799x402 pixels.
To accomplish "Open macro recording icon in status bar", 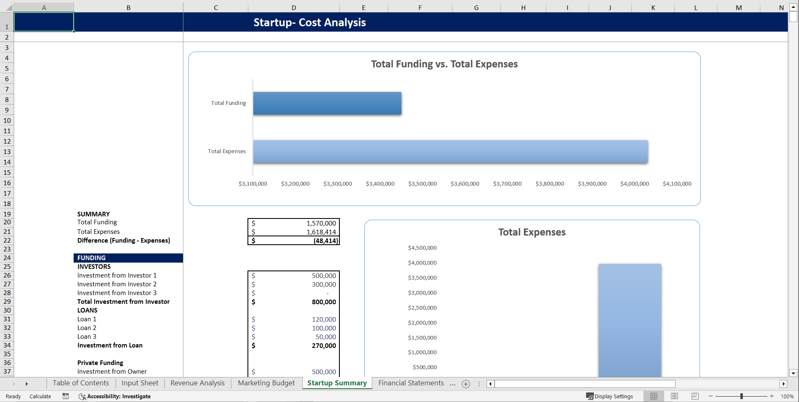I will 66,396.
